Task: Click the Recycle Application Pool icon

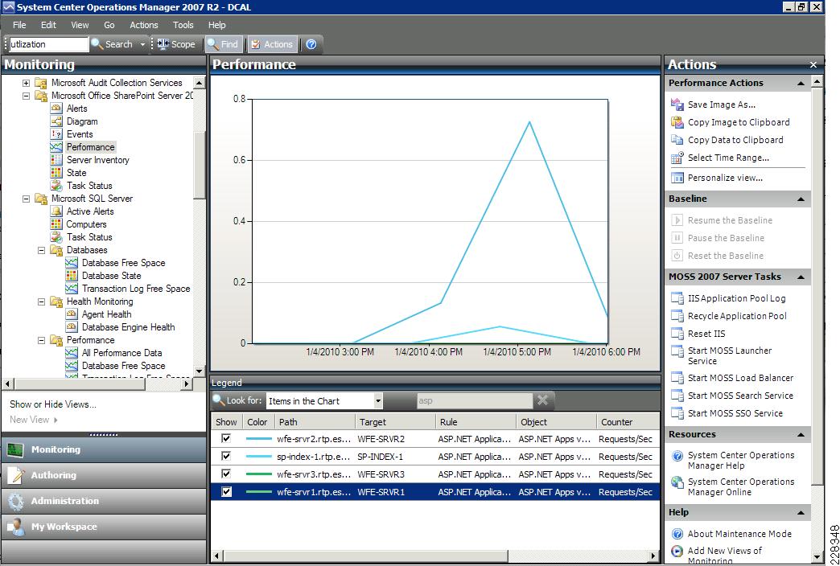Action: point(677,316)
